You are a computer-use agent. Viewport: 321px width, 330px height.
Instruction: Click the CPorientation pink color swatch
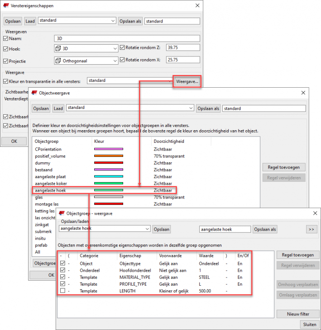(x=109, y=149)
